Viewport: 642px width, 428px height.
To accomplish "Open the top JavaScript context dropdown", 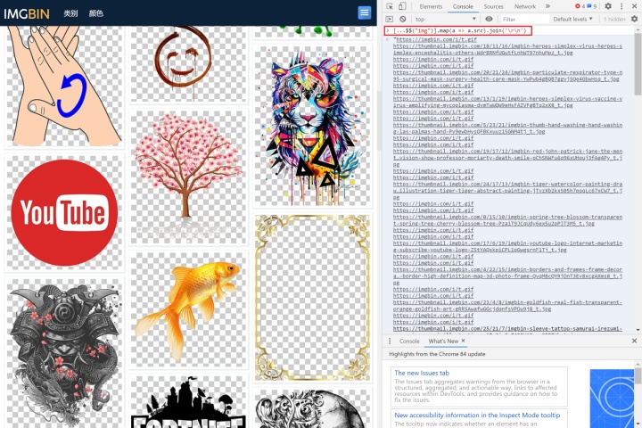I will coord(446,19).
